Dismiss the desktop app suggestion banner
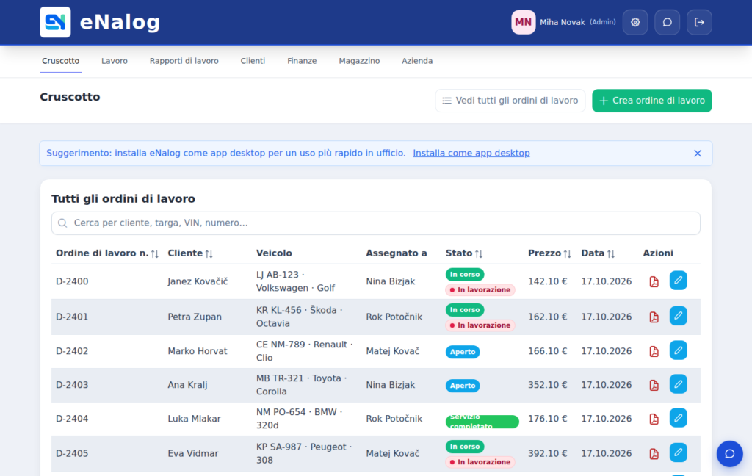This screenshot has height=476, width=752. [698, 153]
